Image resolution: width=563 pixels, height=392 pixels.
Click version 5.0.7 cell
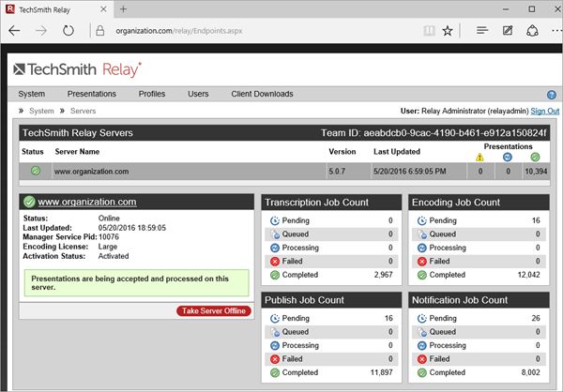click(x=337, y=172)
